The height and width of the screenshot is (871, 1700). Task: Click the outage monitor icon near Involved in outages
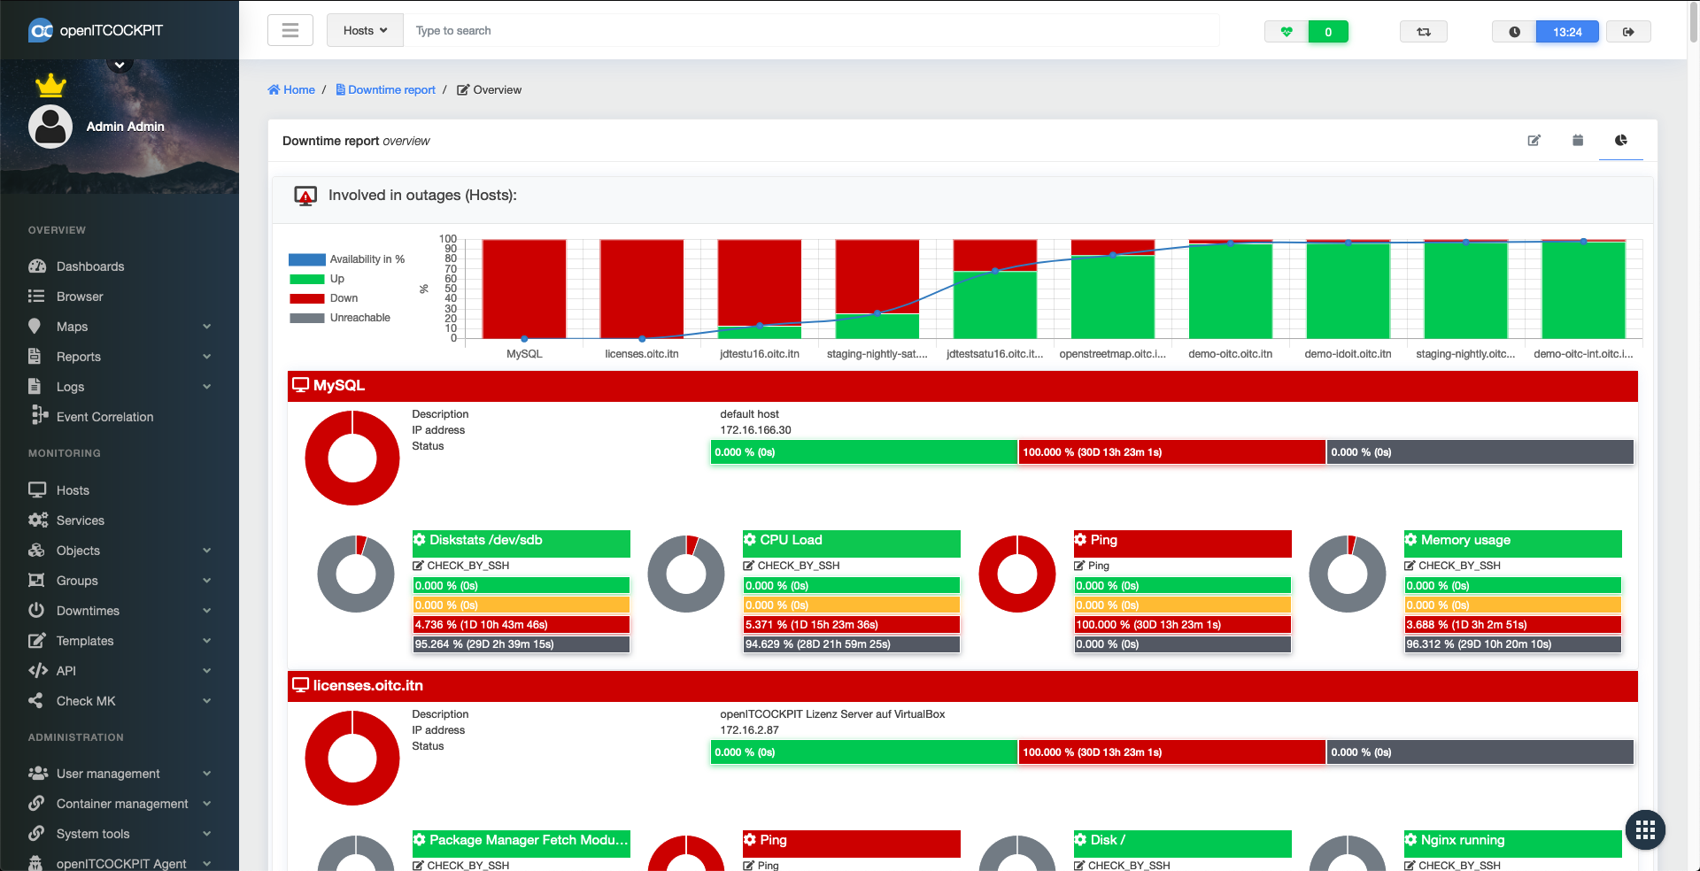point(305,196)
